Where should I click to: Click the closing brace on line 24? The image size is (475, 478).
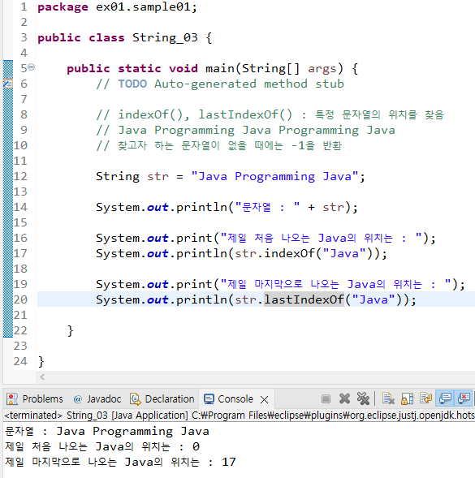[x=41, y=362]
